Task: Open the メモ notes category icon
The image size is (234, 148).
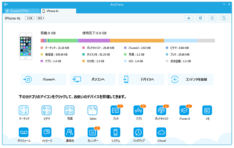Action: click(x=207, y=110)
